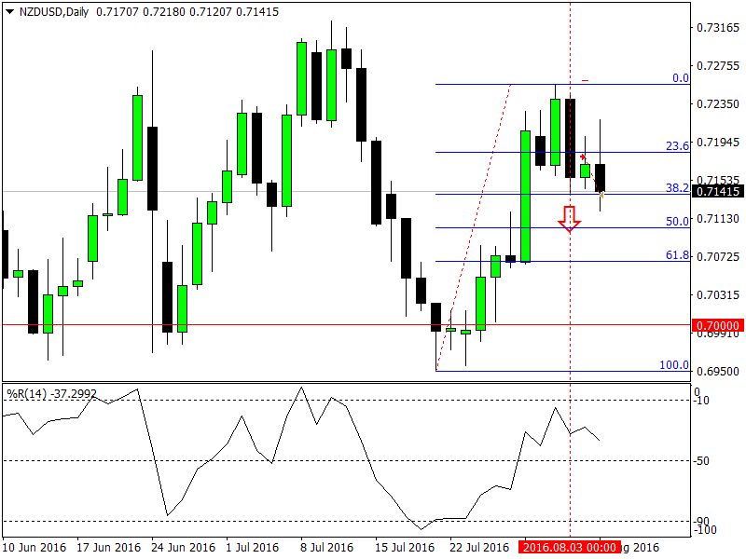Screen dimensions: 746x559
Task: Select the 61.8 Fibonacci level label
Action: coord(678,255)
